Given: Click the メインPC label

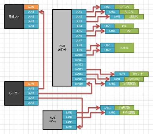Looking at the screenshot, I should [124, 7].
